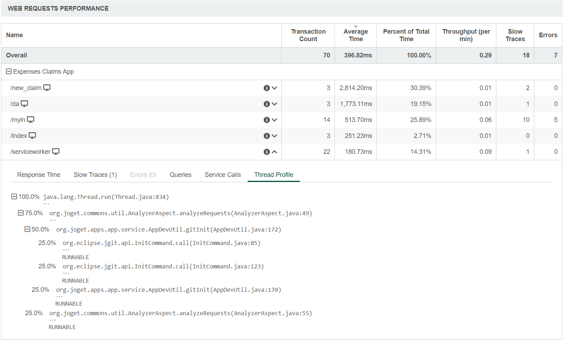Click the info icon for /da row
The width and height of the screenshot is (563, 340).
[266, 104]
